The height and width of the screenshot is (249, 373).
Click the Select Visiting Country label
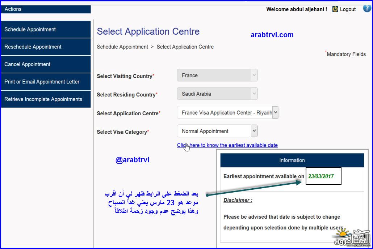click(125, 76)
